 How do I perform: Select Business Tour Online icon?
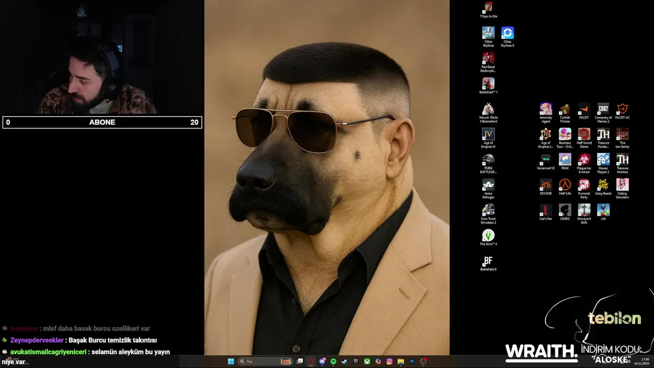(565, 138)
